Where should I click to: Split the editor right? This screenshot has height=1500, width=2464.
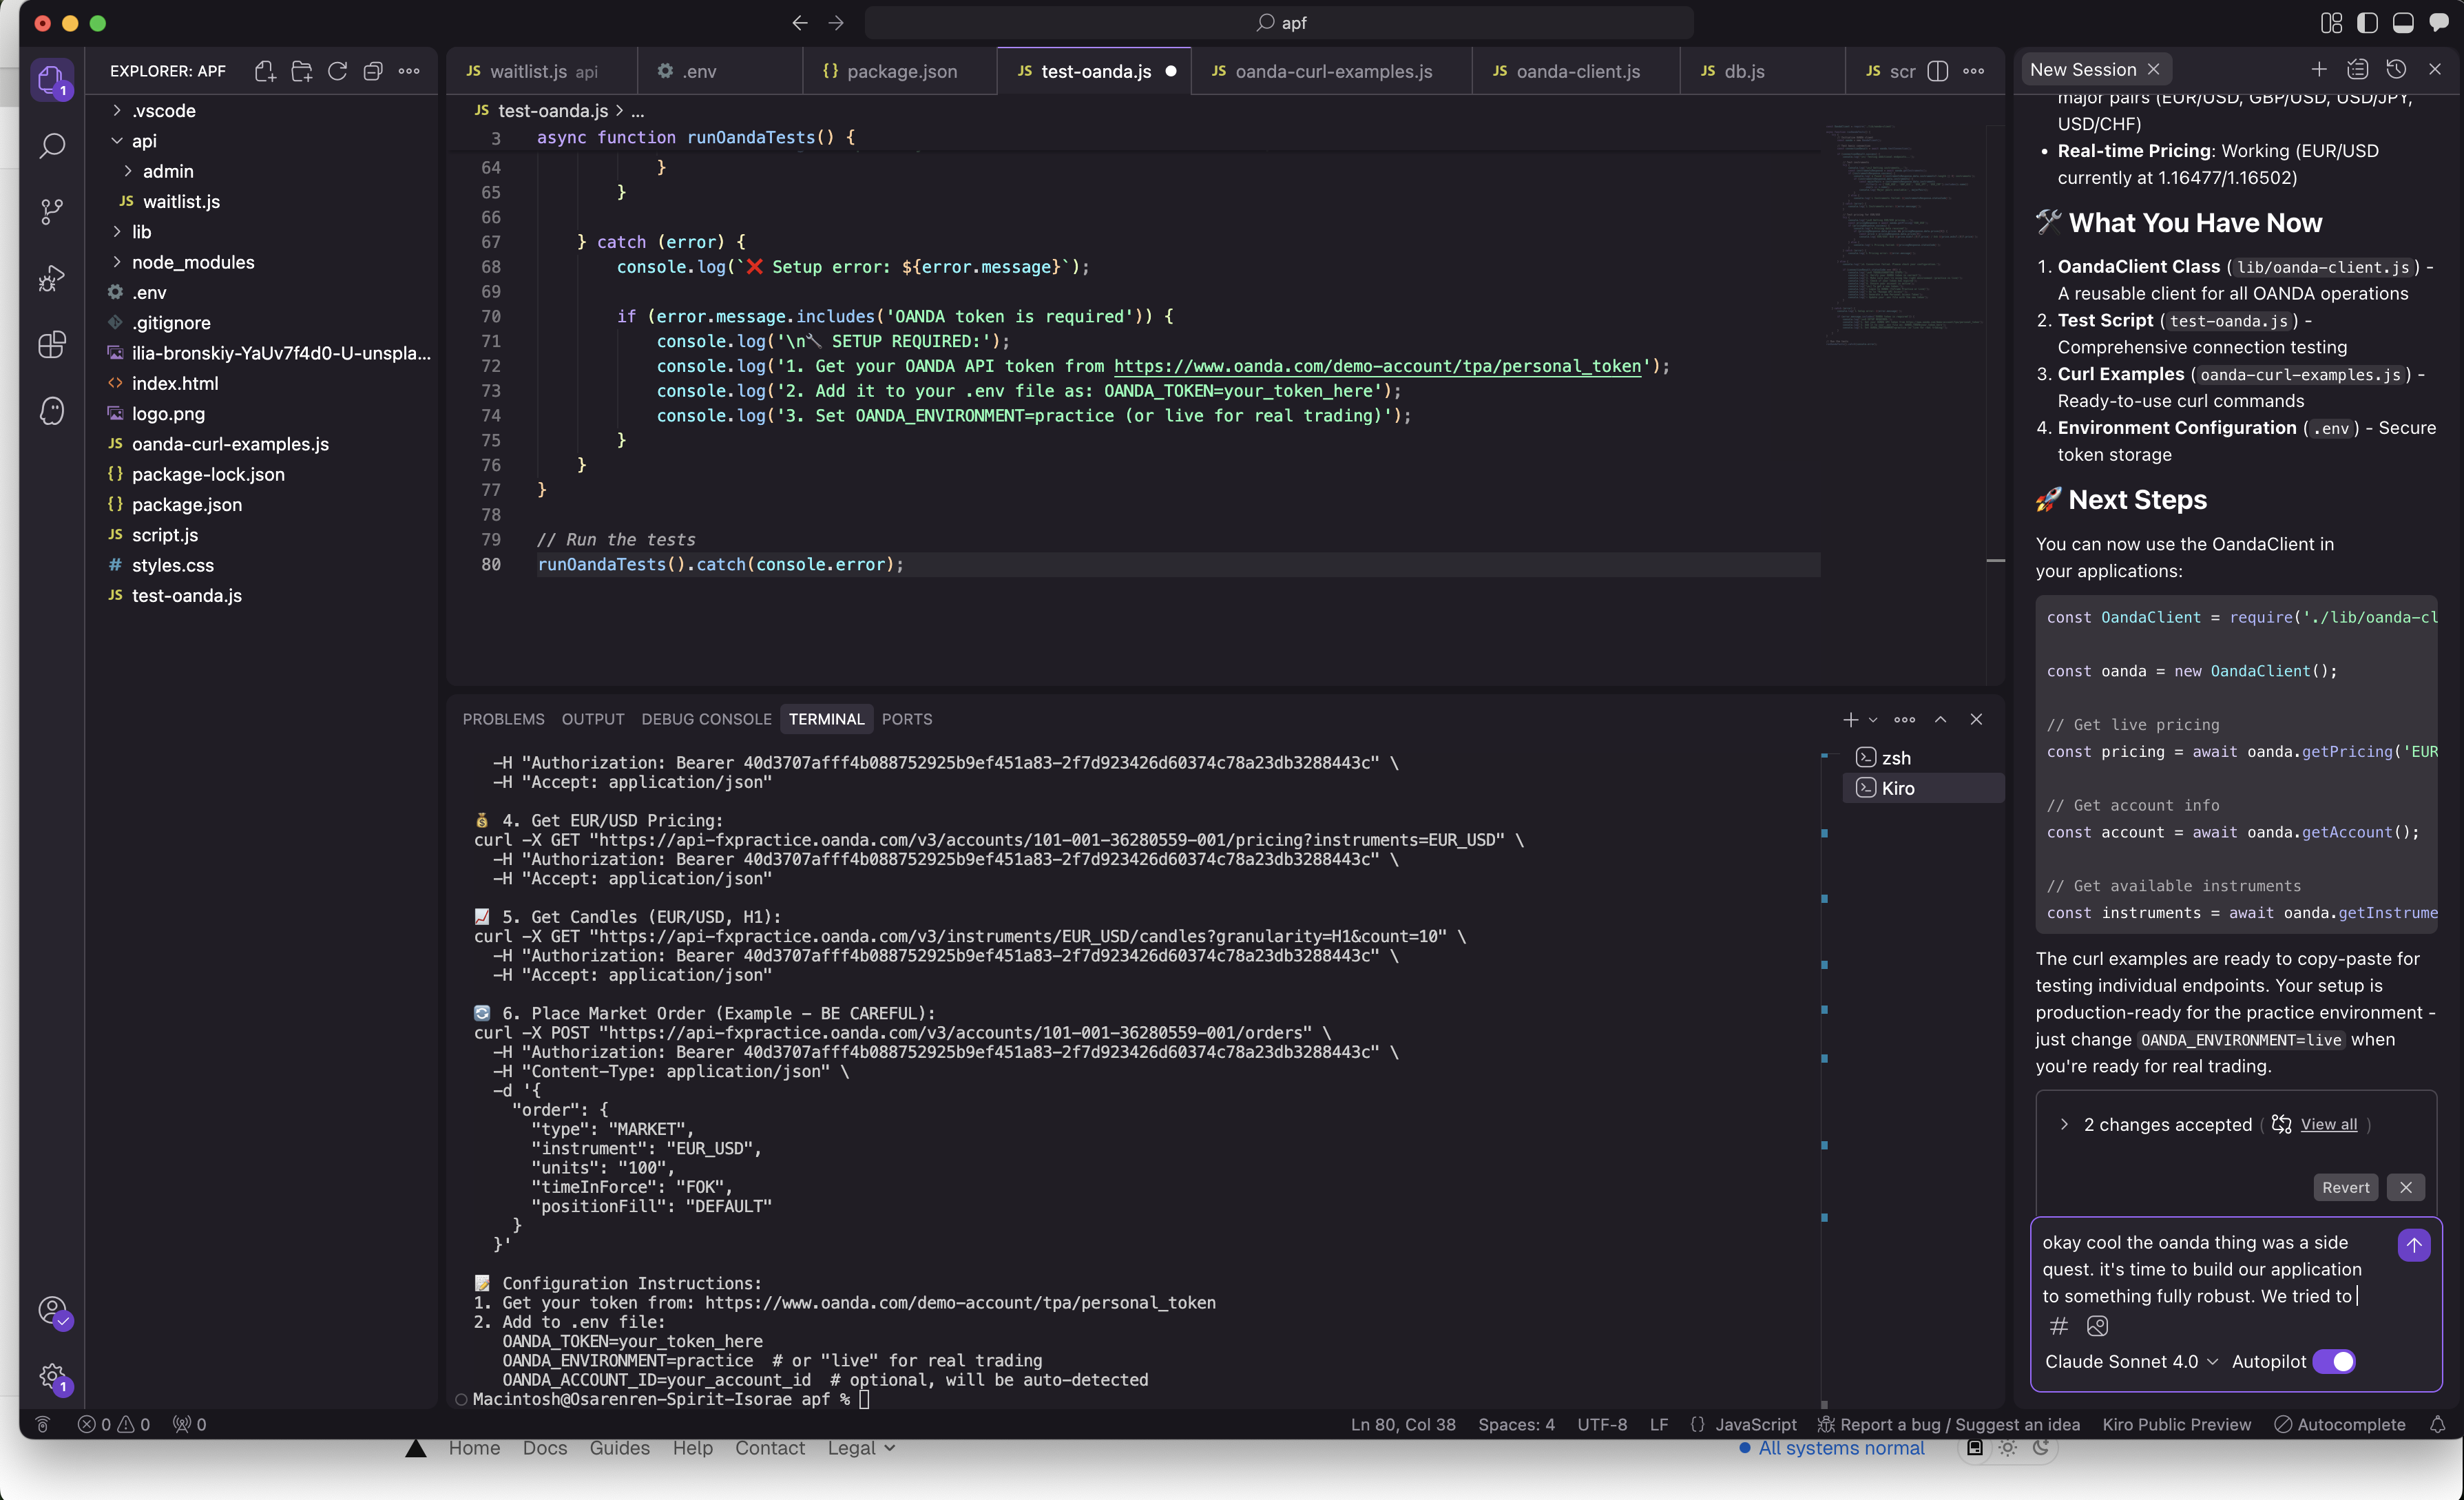[1937, 71]
